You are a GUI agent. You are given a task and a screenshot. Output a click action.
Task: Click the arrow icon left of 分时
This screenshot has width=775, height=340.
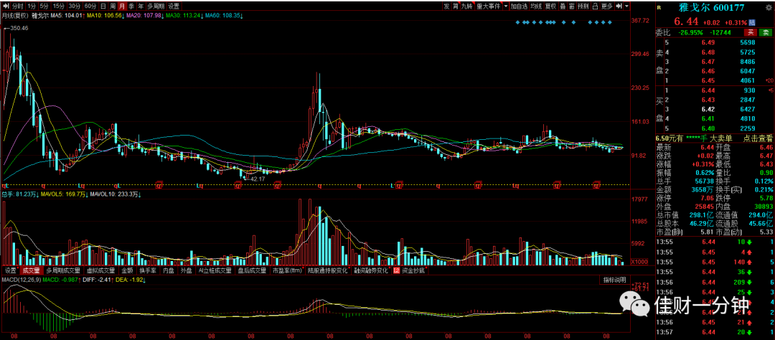tap(6, 6)
